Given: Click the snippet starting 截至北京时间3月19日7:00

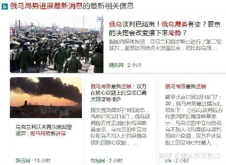Looking at the screenshot, I should [194, 120].
